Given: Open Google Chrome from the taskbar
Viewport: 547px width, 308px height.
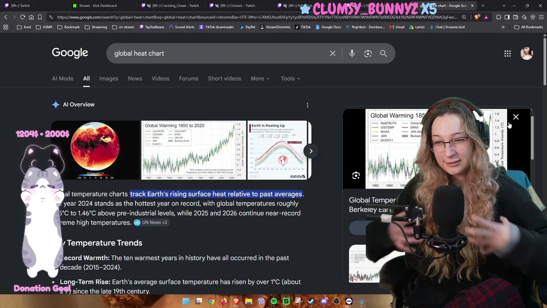Looking at the screenshot, I should (211, 302).
